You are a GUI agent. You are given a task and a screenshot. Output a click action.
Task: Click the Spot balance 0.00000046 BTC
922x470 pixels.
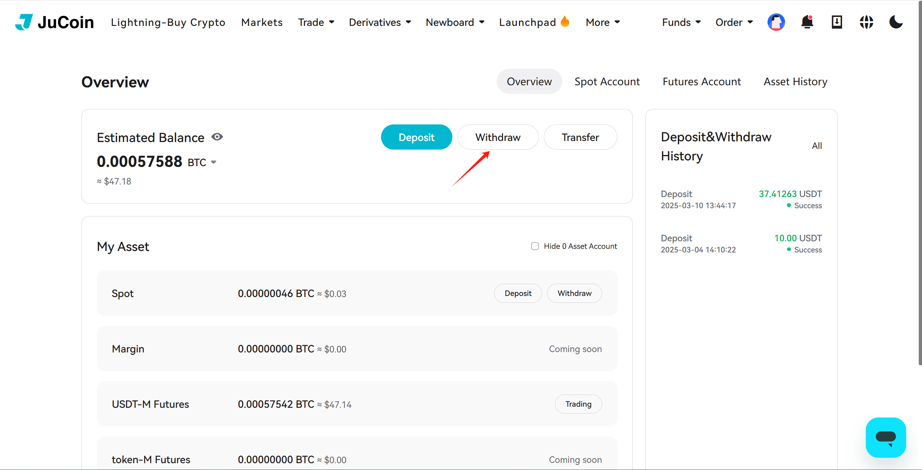(x=276, y=293)
